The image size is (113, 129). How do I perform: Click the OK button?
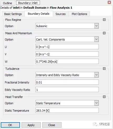click(10, 125)
